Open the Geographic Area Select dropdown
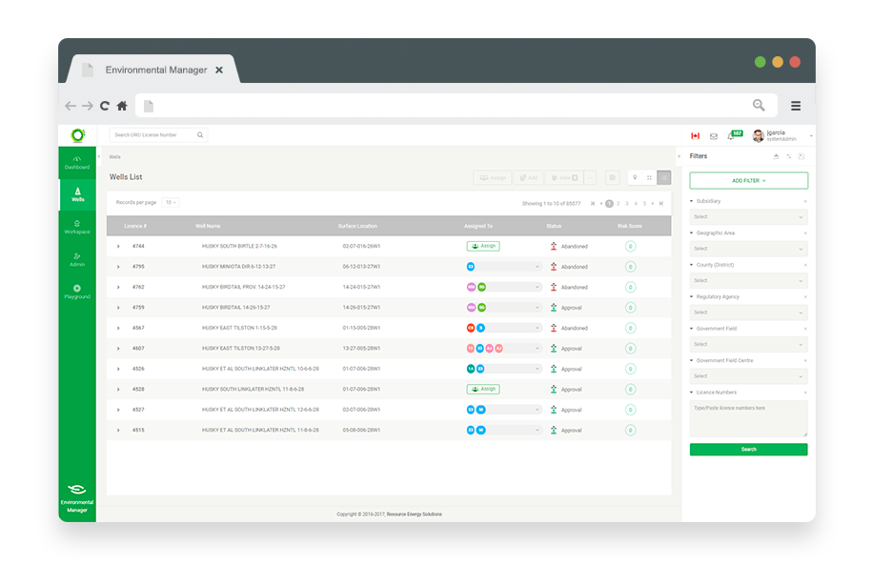Viewport: 871px width, 584px height. pos(748,249)
